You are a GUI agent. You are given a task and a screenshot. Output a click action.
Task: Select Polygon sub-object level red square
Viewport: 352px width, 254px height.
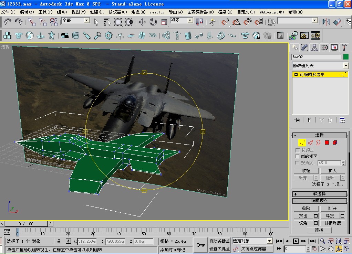327,142
